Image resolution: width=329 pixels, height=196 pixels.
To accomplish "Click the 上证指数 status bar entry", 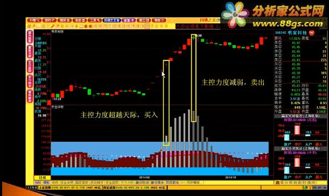I will 45,187.
